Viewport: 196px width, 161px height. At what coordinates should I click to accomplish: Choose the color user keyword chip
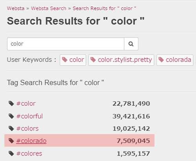(x=73, y=60)
